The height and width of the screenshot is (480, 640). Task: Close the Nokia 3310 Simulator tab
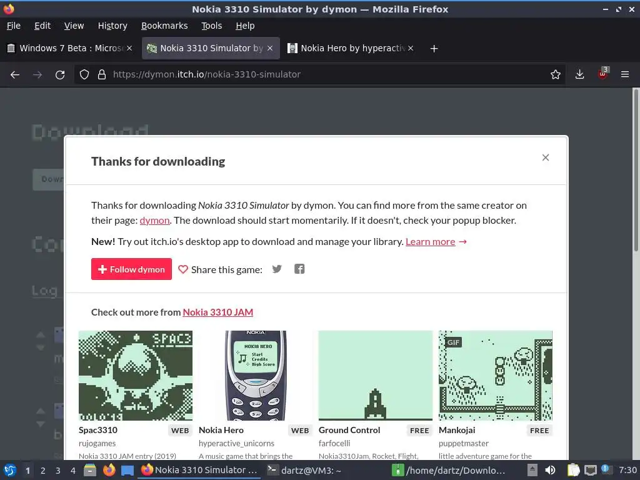click(270, 48)
